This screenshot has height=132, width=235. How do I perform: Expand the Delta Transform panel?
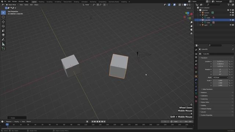pos(207,89)
